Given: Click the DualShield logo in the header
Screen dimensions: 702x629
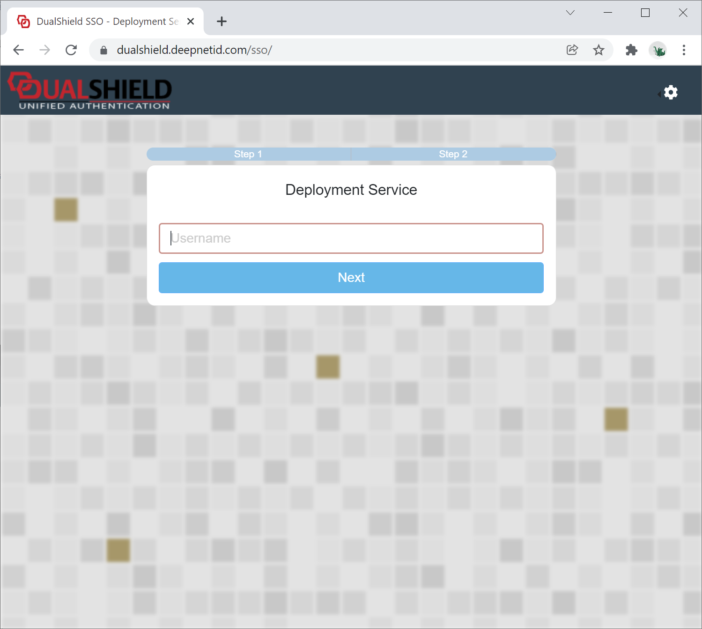Looking at the screenshot, I should [x=90, y=91].
